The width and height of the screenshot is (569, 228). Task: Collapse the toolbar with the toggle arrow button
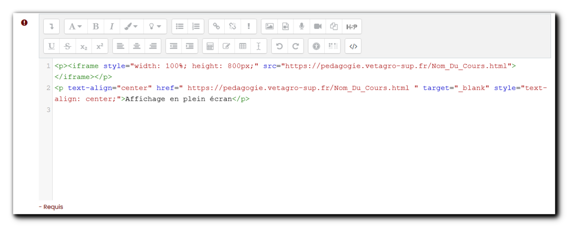click(51, 26)
